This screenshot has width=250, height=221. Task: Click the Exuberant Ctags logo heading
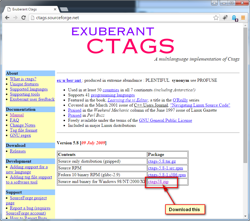[x=123, y=41]
